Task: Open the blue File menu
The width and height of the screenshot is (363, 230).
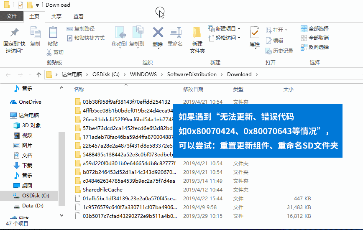Action: (x=12, y=16)
